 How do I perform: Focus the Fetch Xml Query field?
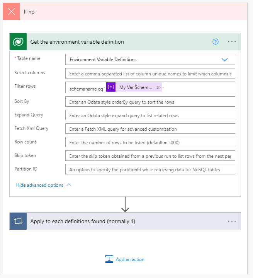[x=150, y=128]
